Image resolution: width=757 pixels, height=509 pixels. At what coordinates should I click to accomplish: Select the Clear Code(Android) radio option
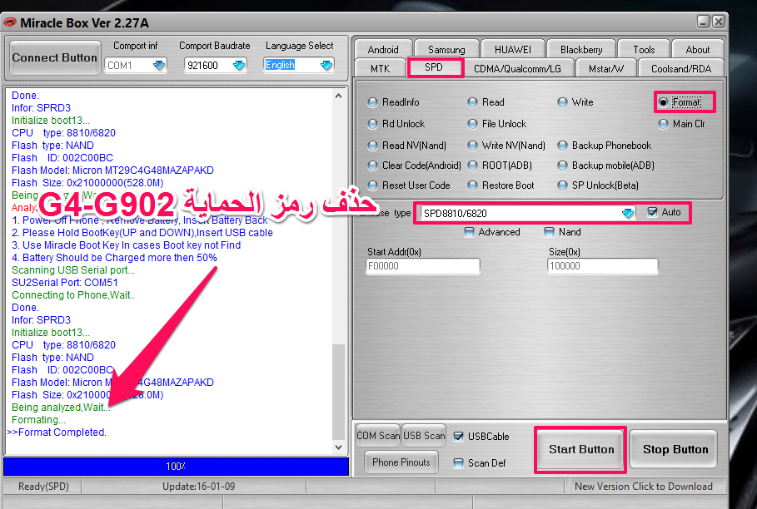pyautogui.click(x=414, y=166)
